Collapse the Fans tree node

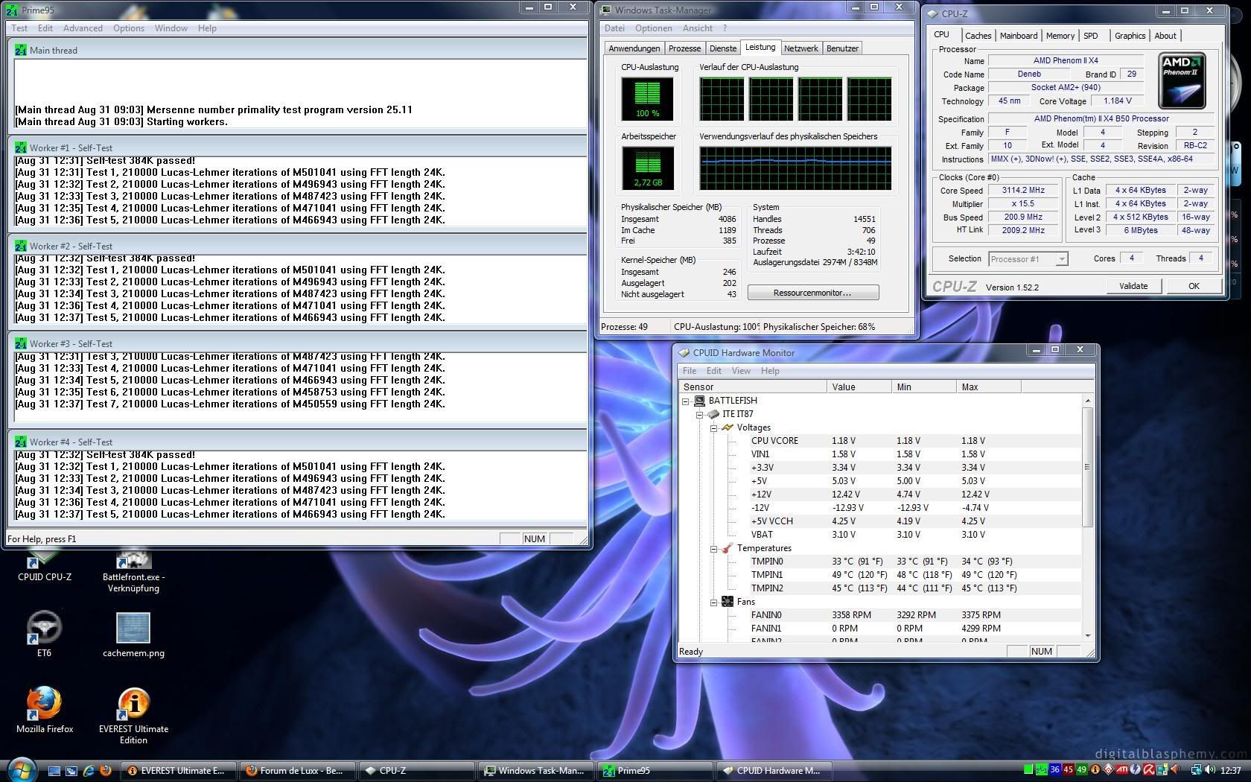tap(713, 602)
